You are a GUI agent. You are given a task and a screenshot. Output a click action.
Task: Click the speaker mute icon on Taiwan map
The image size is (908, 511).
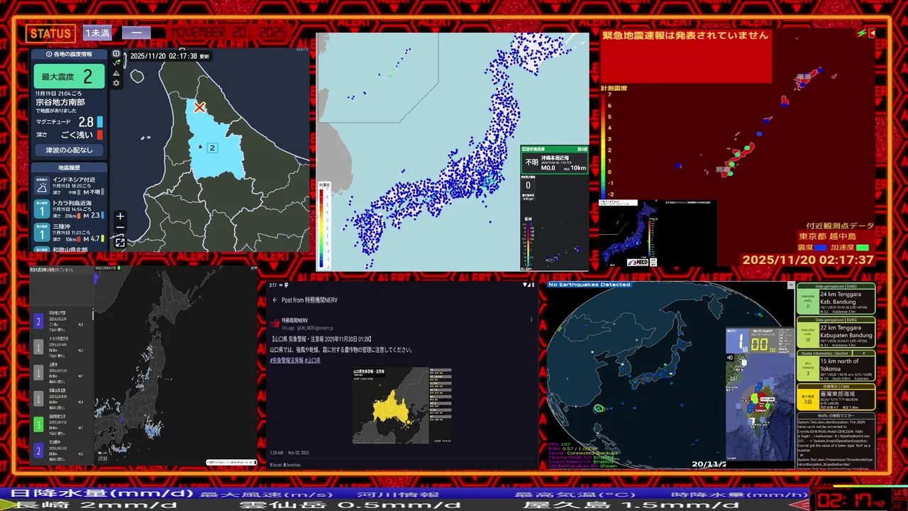pos(730,357)
